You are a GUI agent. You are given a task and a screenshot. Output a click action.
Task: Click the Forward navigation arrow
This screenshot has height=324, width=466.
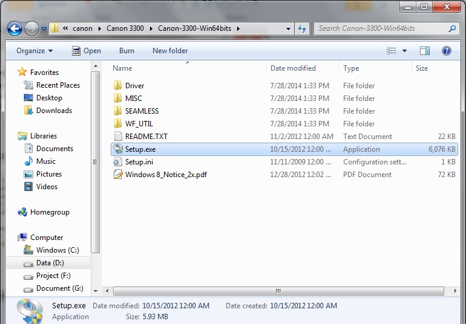point(31,29)
